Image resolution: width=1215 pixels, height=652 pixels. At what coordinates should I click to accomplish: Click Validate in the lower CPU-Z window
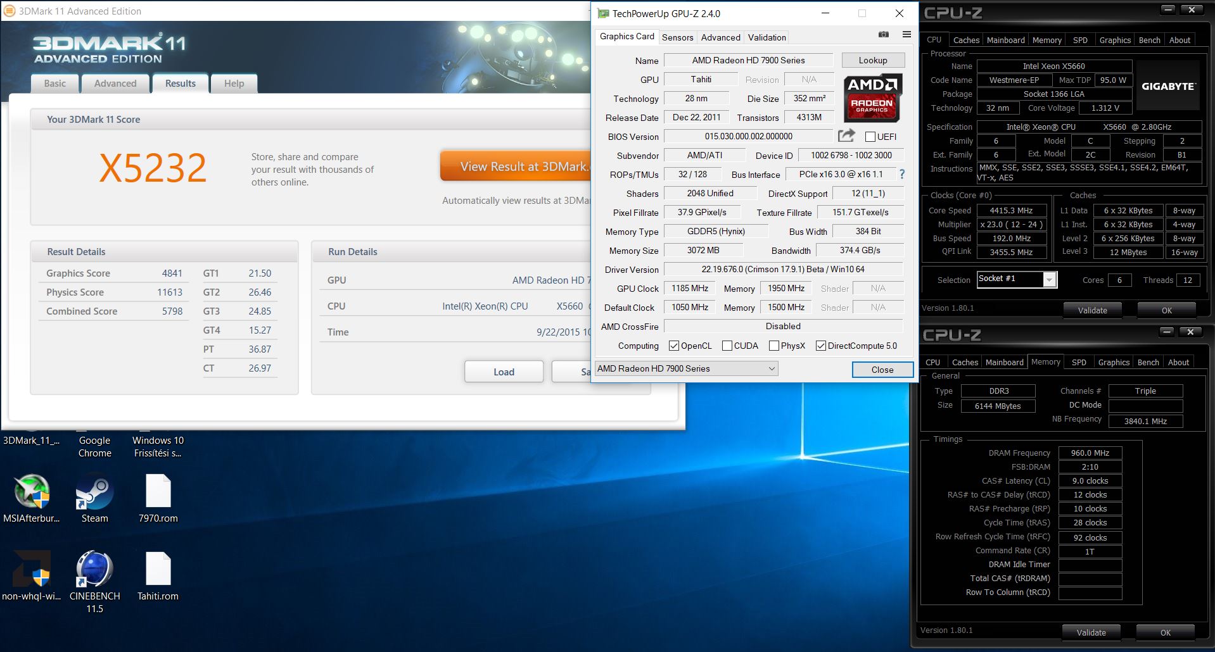(1091, 632)
